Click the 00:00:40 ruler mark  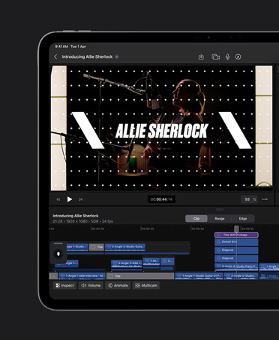pos(197,229)
